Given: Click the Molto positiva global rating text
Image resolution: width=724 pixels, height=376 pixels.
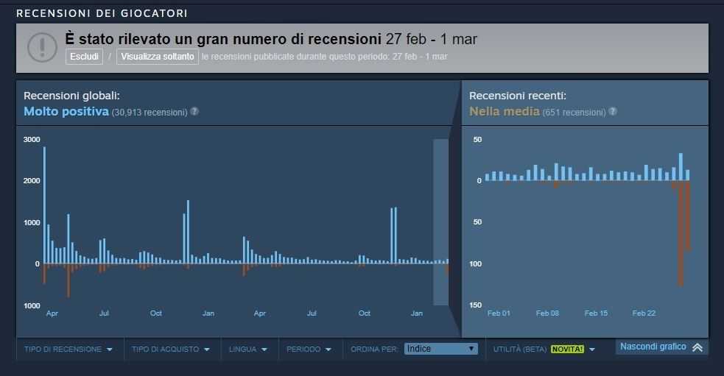Looking at the screenshot, I should pos(66,112).
